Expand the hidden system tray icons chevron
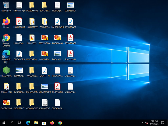Screen dimensions: 168x126 (143, 123)
